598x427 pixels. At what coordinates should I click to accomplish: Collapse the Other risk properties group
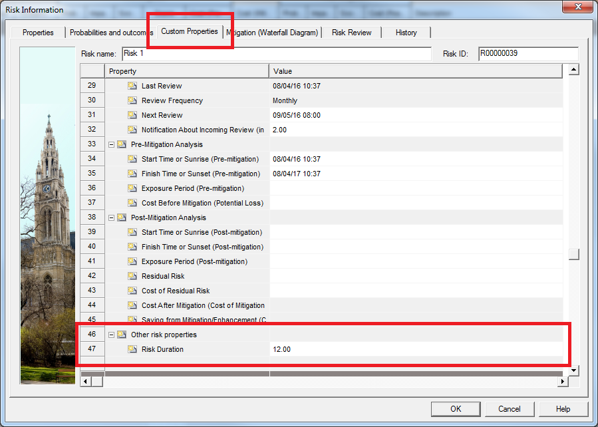(112, 335)
